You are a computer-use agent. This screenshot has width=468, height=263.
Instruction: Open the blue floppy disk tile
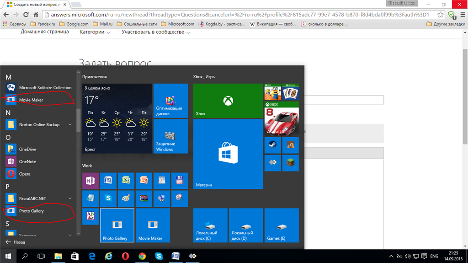click(x=179, y=181)
